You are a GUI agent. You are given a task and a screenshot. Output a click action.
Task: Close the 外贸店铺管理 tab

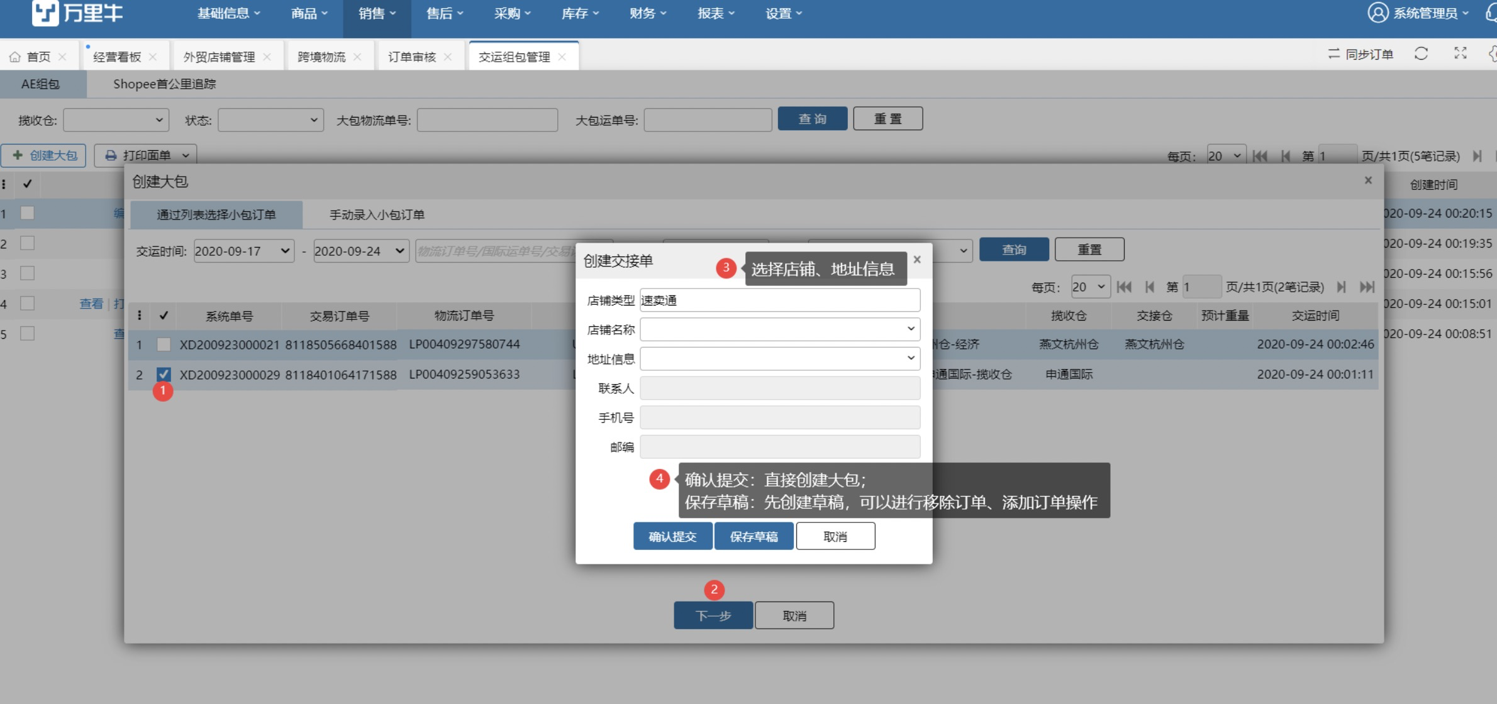[267, 57]
